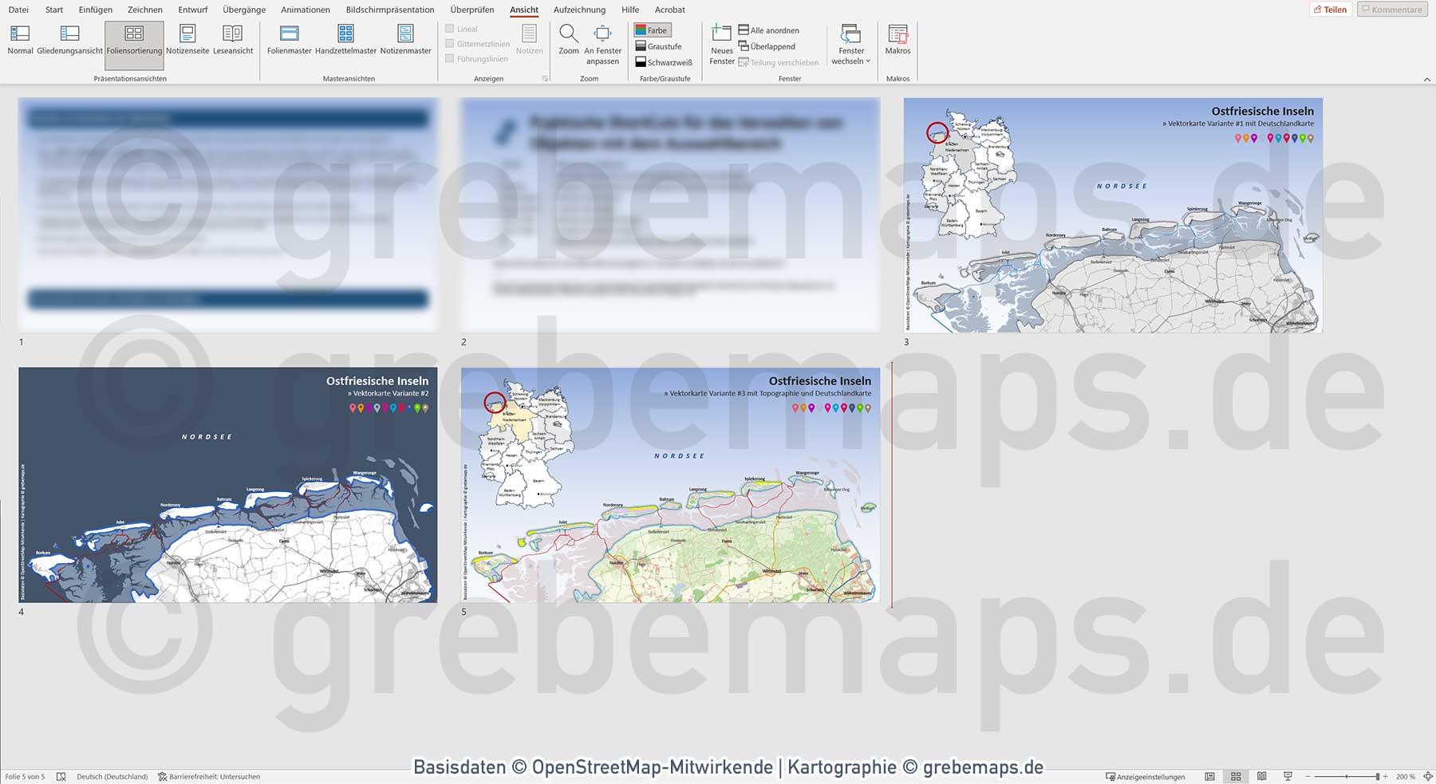The width and height of the screenshot is (1436, 784).
Task: Open the Makros panel
Action: click(899, 44)
